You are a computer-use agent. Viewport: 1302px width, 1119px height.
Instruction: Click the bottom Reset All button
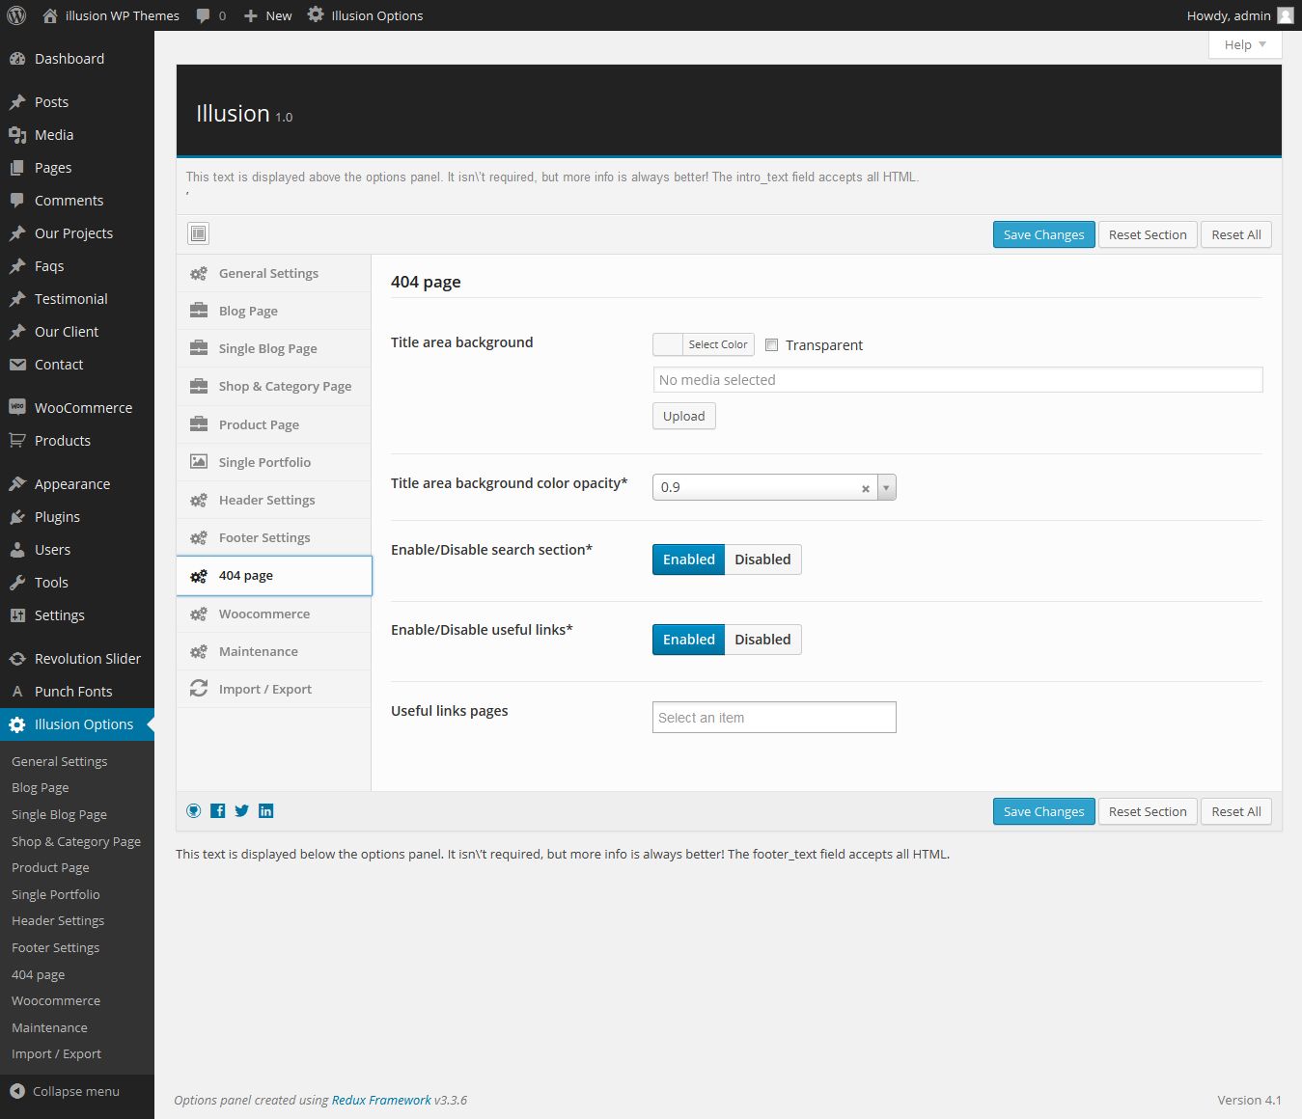(x=1236, y=811)
